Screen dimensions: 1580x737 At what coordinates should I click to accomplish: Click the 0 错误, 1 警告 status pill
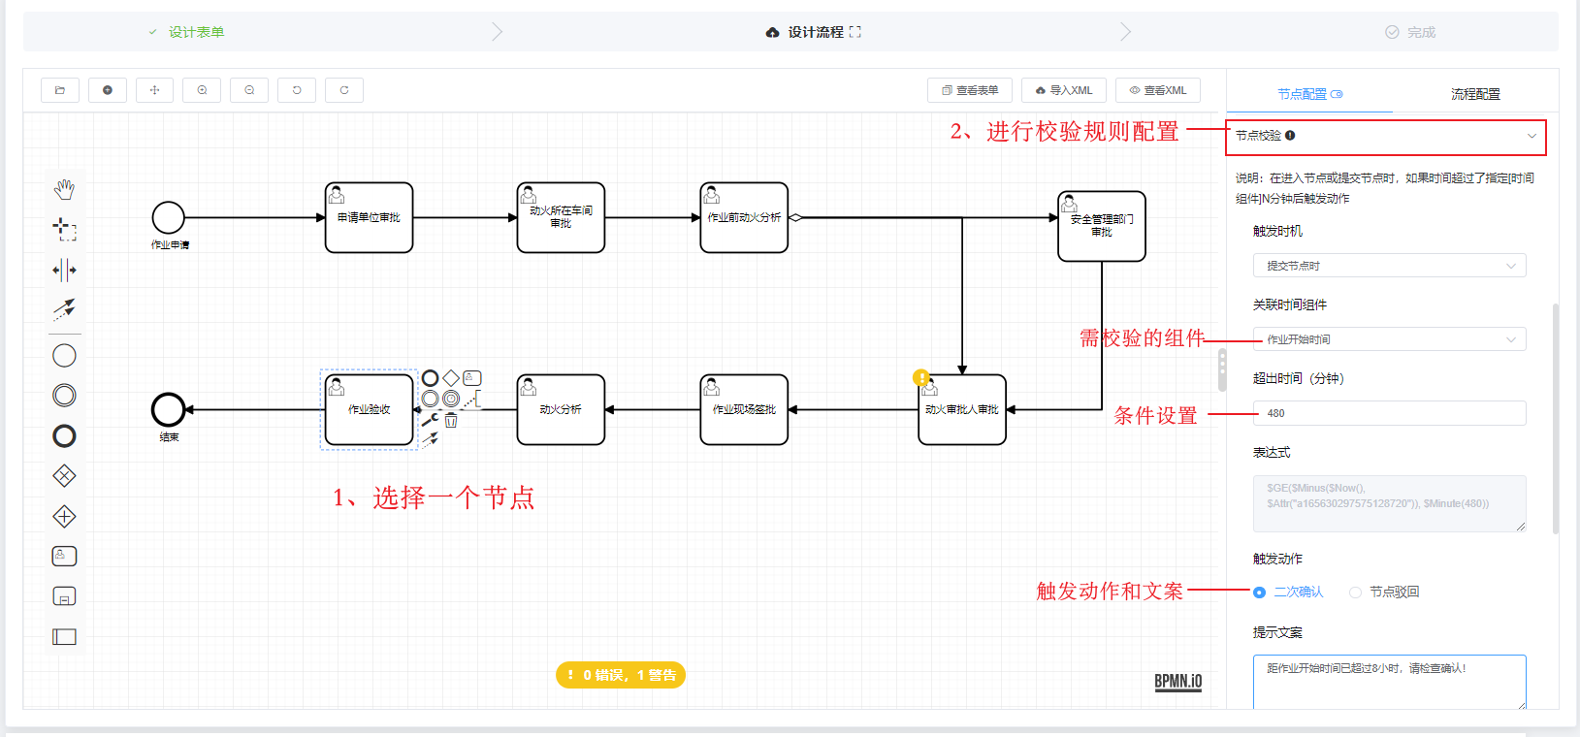[x=621, y=675]
